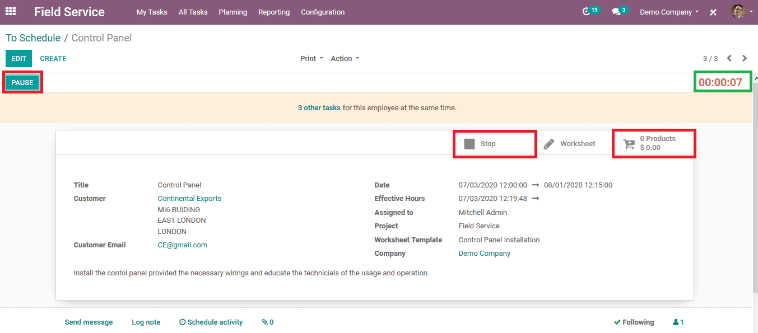This screenshot has height=333, width=758.
Task: Expand the Print dropdown
Action: tap(311, 59)
